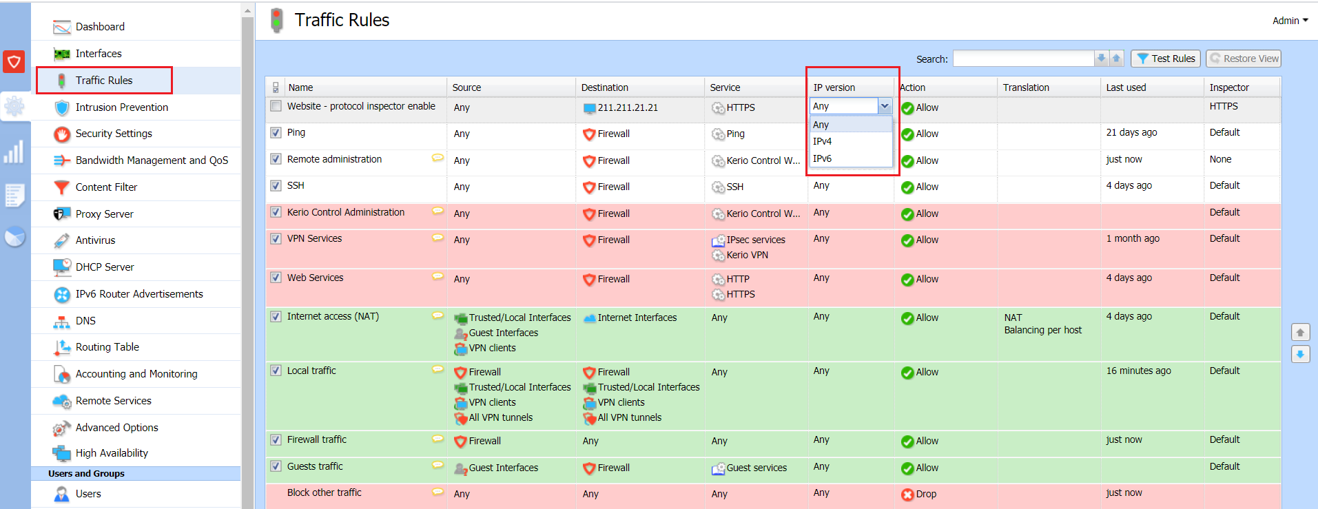Image resolution: width=1318 pixels, height=509 pixels.
Task: Open the DNS icon
Action: (x=62, y=321)
